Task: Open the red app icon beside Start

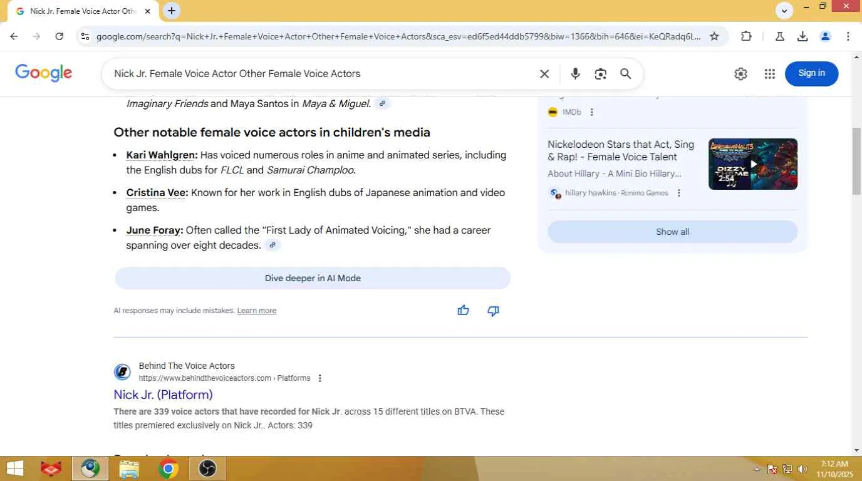Action: [x=51, y=468]
